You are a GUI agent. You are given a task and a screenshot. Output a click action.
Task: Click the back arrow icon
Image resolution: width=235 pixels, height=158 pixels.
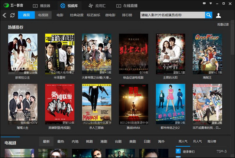(x=5, y=15)
